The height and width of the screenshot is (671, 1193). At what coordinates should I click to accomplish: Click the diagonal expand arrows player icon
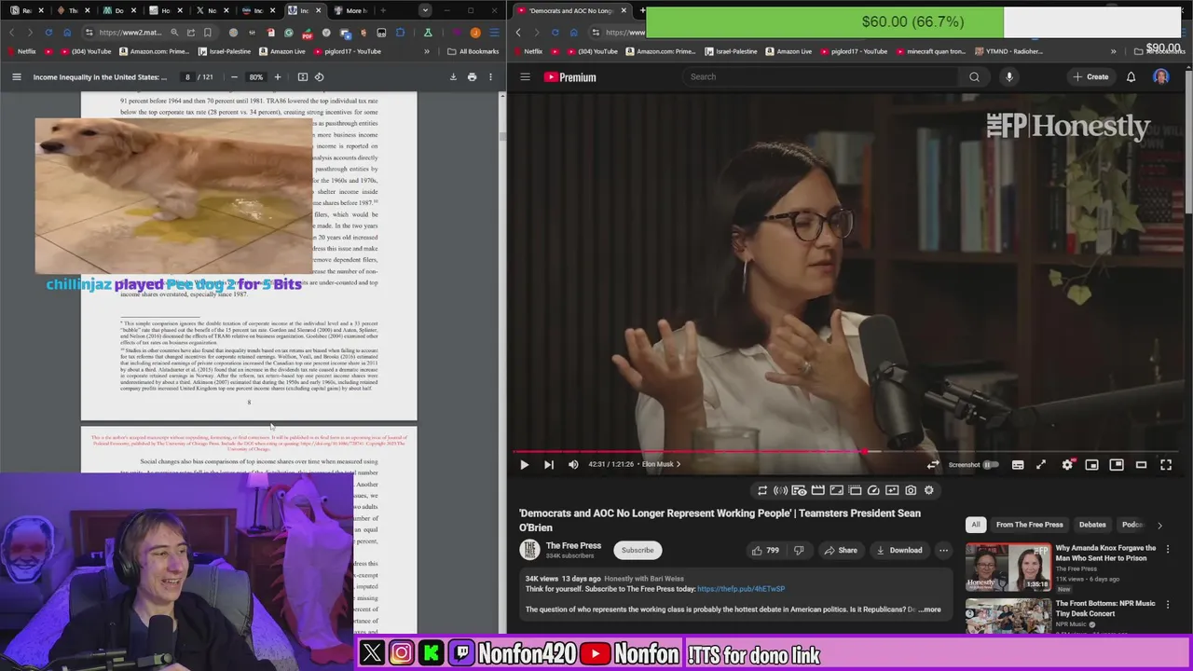tap(1041, 464)
